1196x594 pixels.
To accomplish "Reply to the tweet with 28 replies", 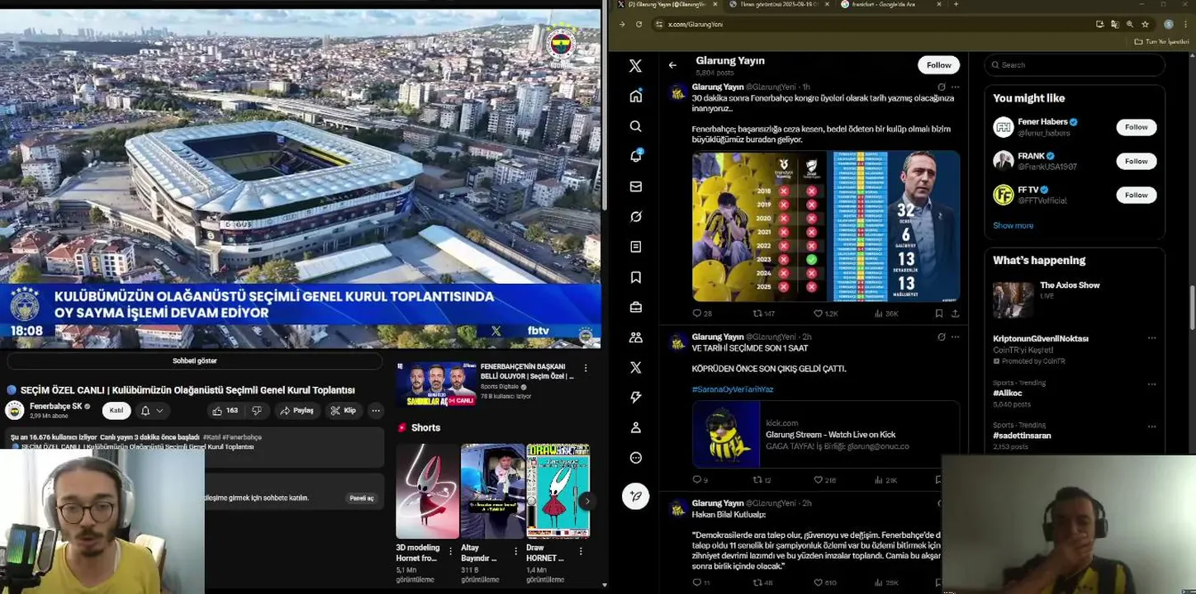I will (x=701, y=313).
